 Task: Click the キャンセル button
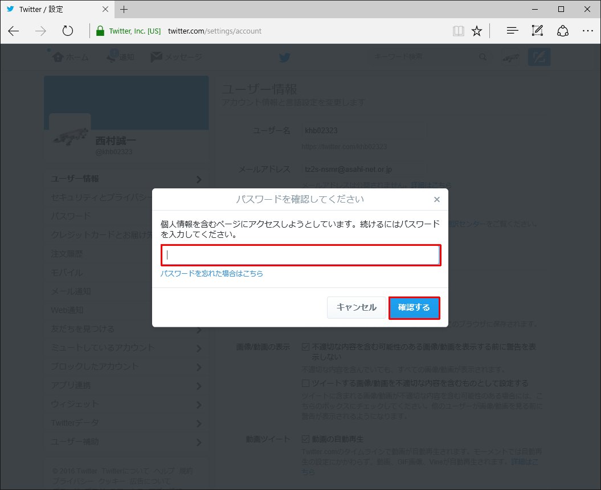pos(356,307)
